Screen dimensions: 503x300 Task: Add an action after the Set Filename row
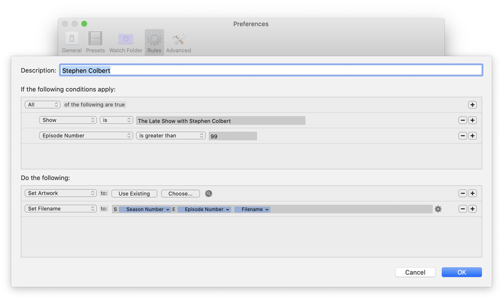tap(472, 209)
